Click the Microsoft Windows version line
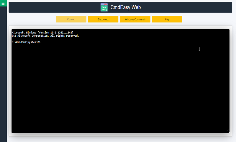Screen dimensions: 236x142 click(x=42, y=33)
